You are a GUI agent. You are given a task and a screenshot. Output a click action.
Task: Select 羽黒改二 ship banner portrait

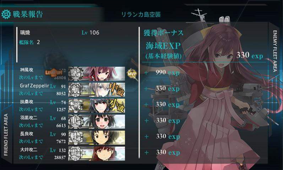[97, 122]
